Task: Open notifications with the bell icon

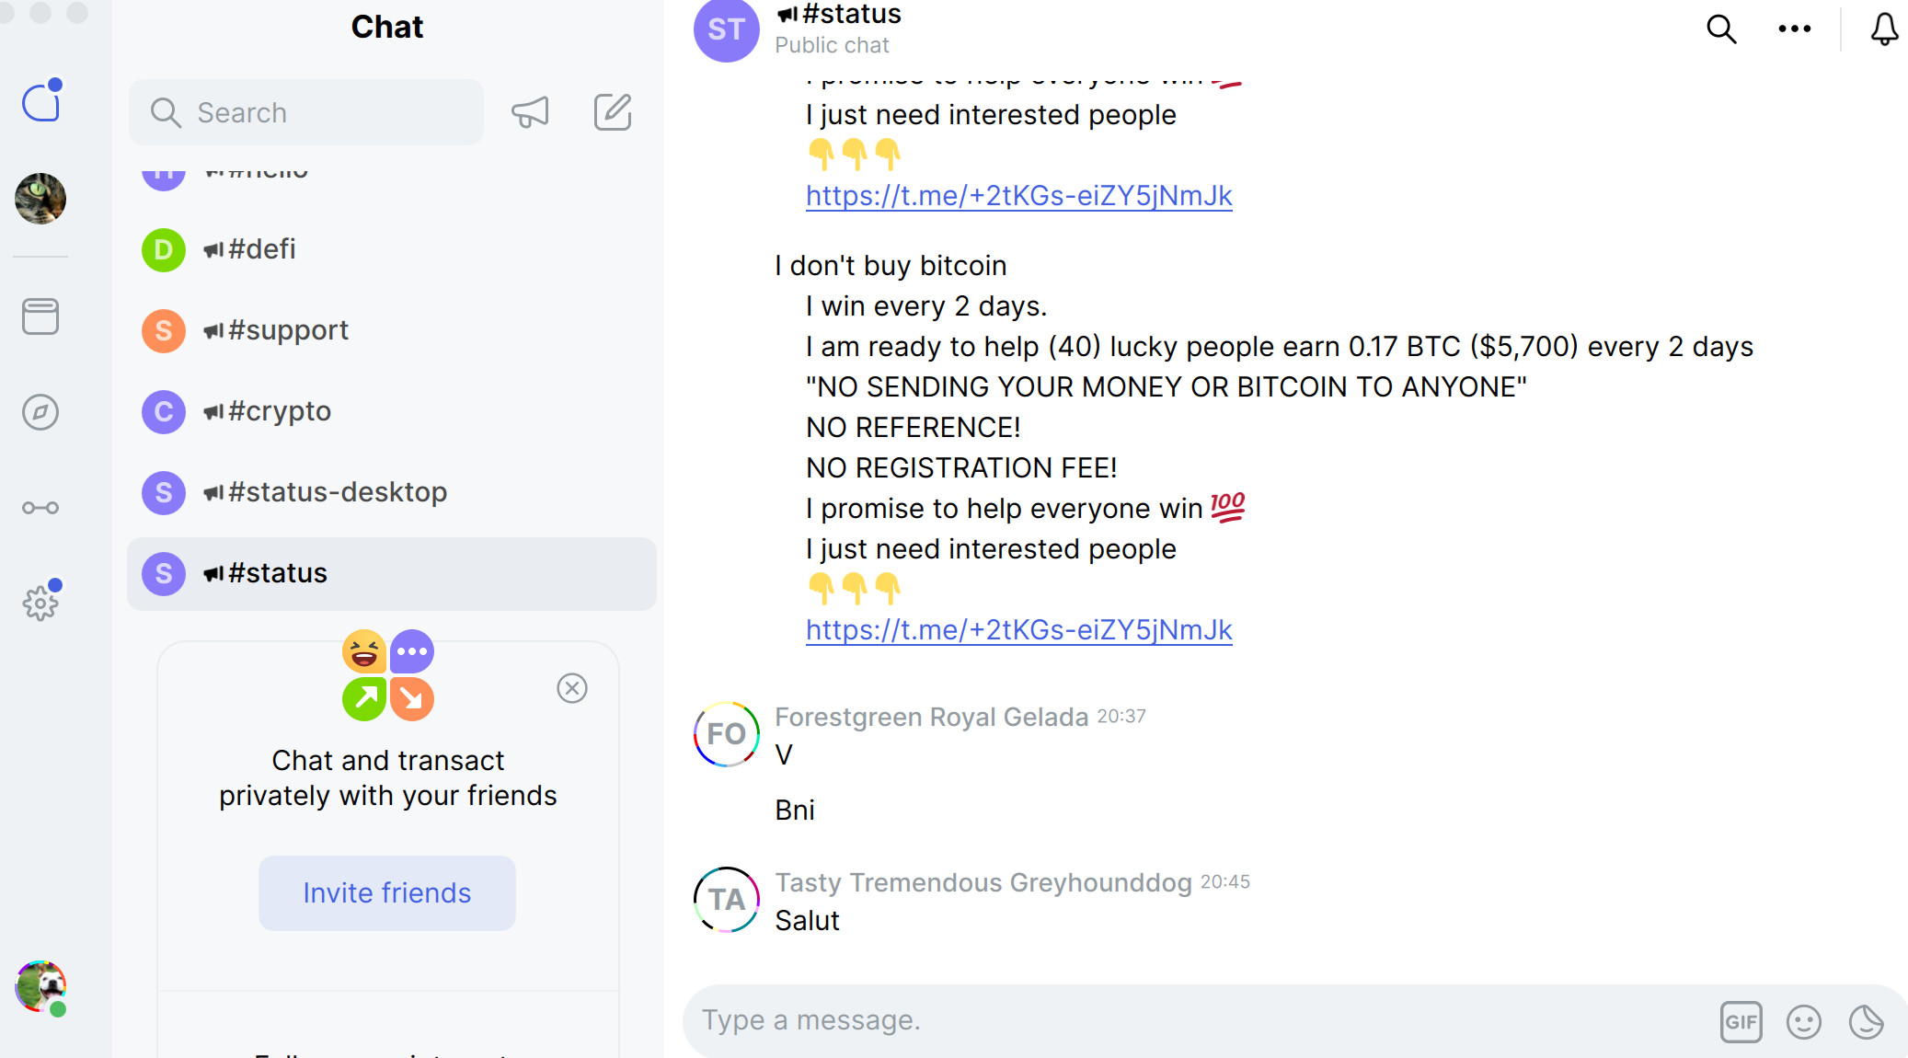Action: [x=1883, y=29]
